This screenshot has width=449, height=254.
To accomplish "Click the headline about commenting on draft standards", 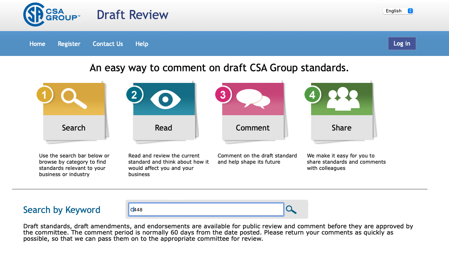I will (219, 68).
